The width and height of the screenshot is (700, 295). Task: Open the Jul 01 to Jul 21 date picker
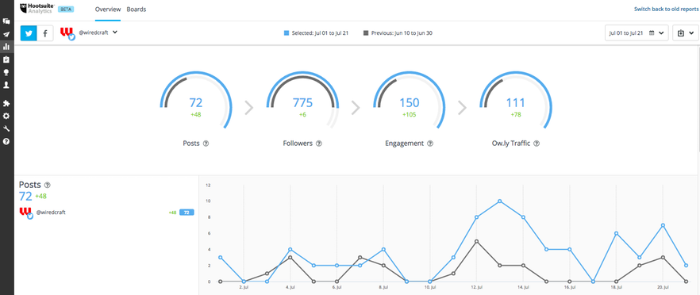(637, 33)
